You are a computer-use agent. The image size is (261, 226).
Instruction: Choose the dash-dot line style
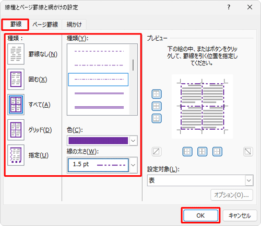[x=99, y=65]
